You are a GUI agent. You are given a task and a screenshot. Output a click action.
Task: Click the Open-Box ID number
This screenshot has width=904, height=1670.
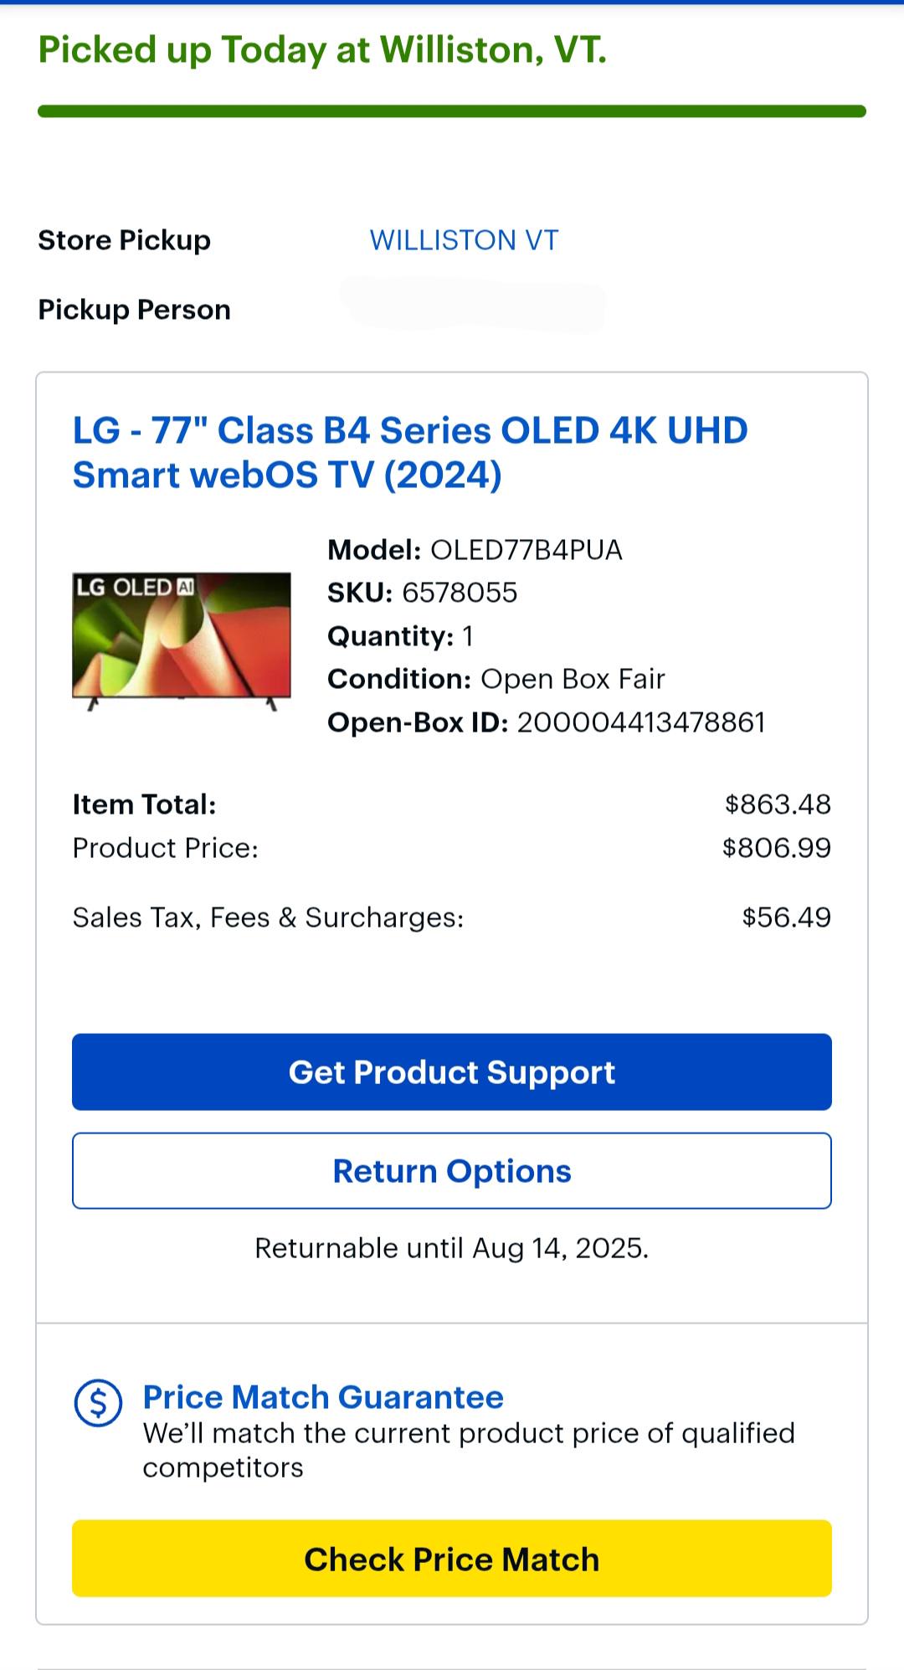[640, 722]
